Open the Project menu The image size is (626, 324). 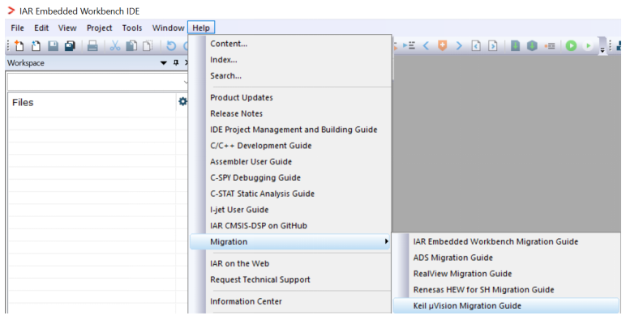tap(99, 28)
